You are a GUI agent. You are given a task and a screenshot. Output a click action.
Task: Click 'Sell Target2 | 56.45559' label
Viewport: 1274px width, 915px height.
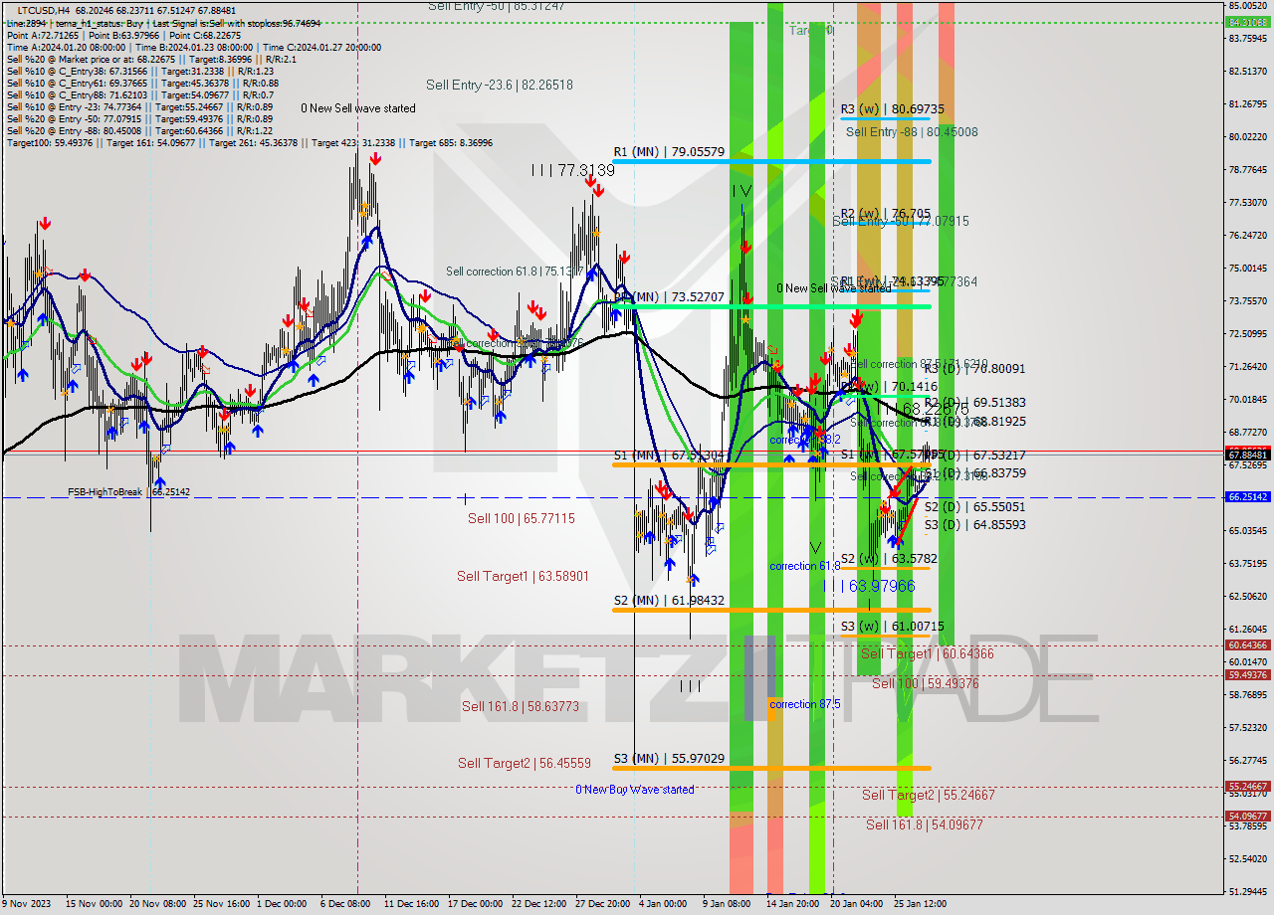pyautogui.click(x=524, y=763)
